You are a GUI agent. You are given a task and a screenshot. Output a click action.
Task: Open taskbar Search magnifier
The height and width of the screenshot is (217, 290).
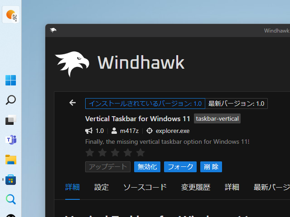(11, 100)
